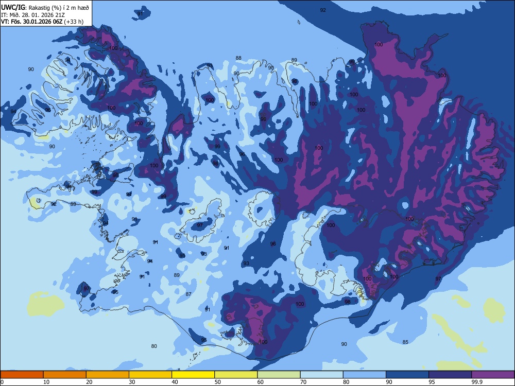Screen dimensions: 515x386
Task: Click the legend tick label '60'
Action: pyautogui.click(x=261, y=382)
